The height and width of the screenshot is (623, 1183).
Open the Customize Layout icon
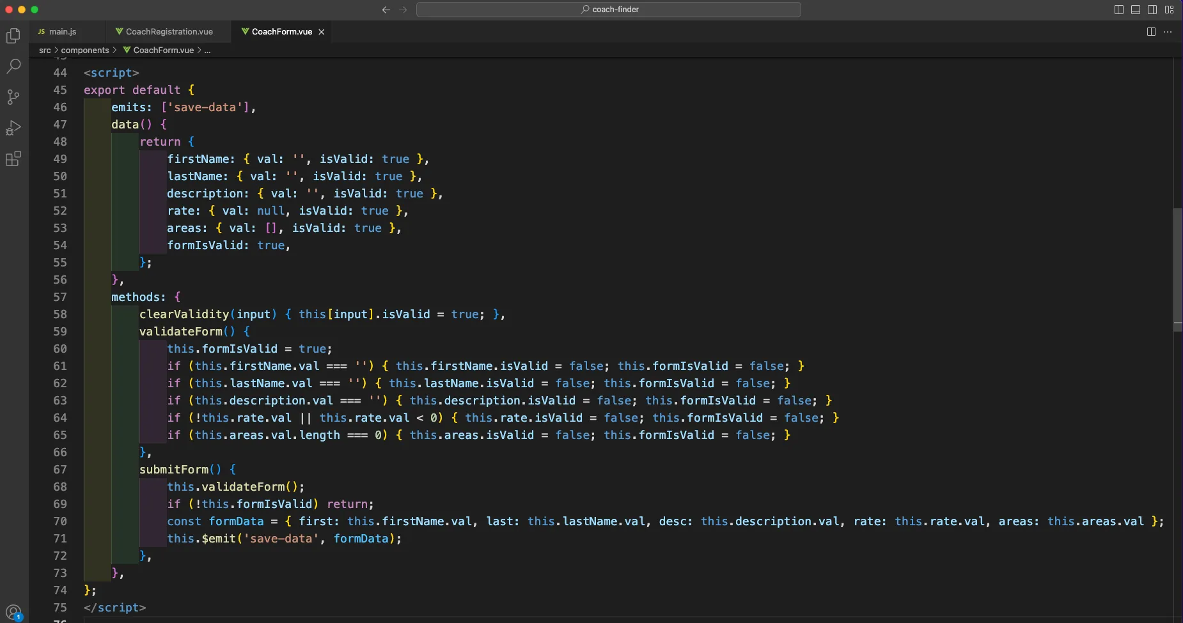[1169, 10]
